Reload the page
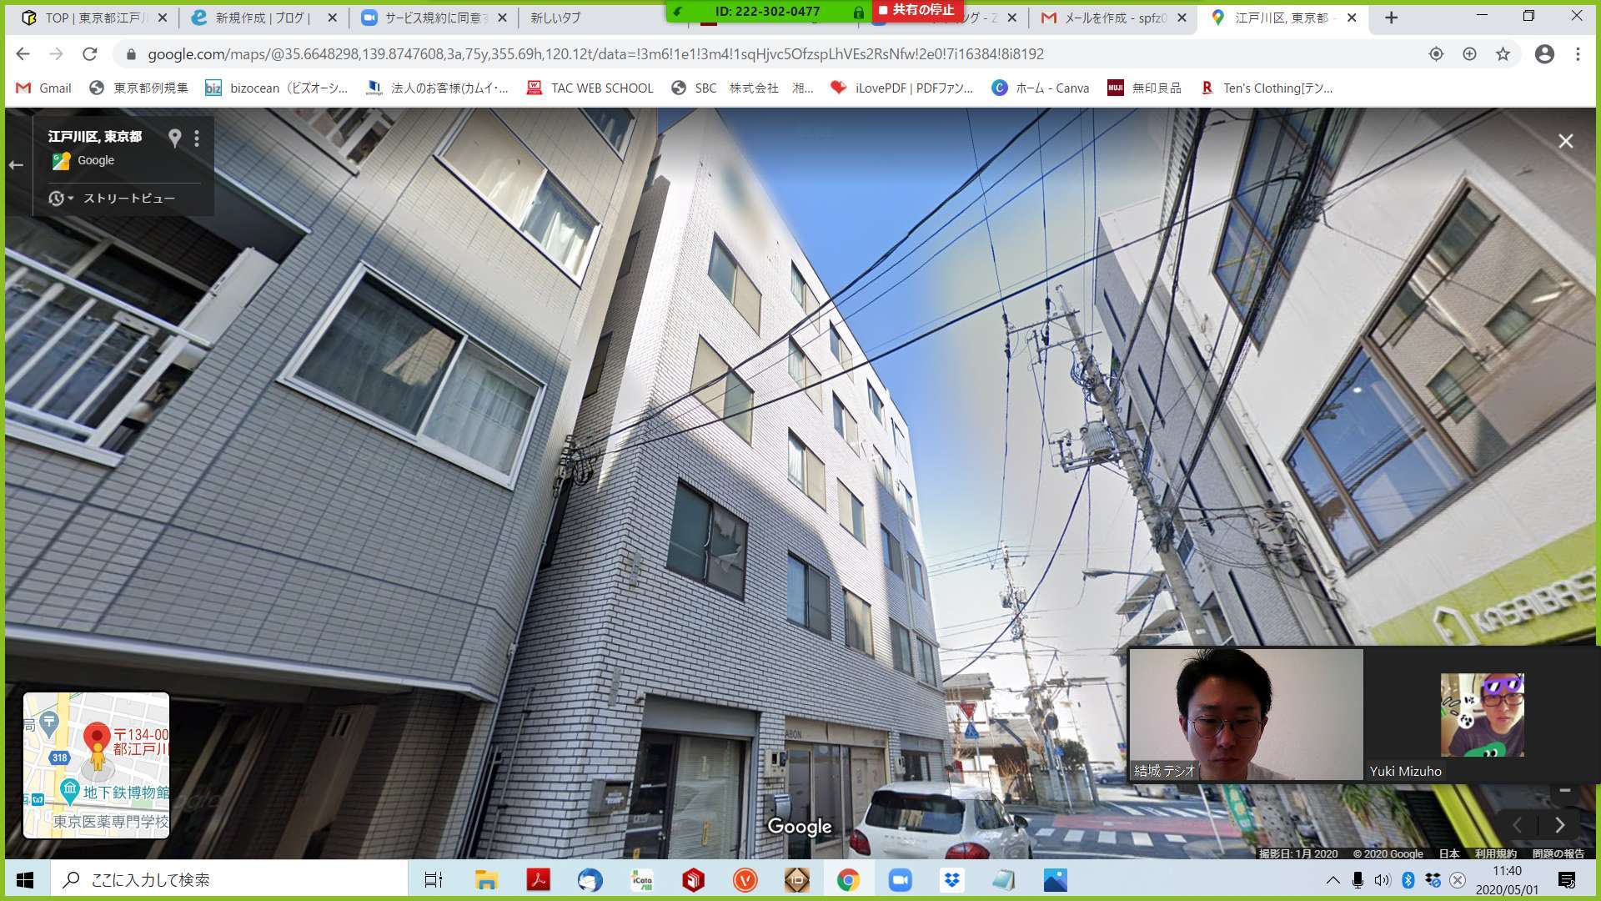The image size is (1601, 901). 90,54
